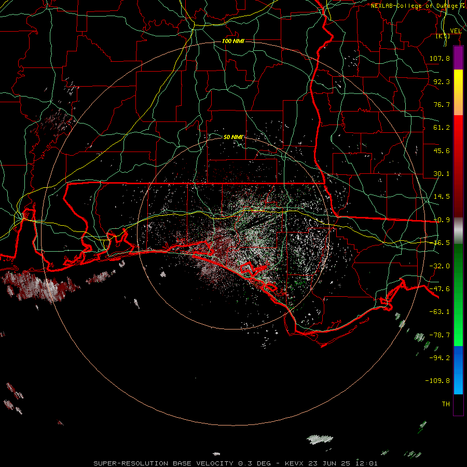Click the "[KT]" units label
This screenshot has height=467, width=467.
coord(443,36)
